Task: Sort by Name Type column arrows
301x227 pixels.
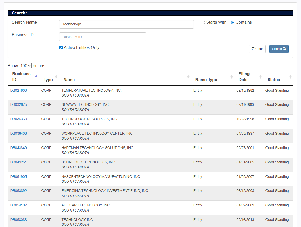Action: pyautogui.click(x=231, y=77)
